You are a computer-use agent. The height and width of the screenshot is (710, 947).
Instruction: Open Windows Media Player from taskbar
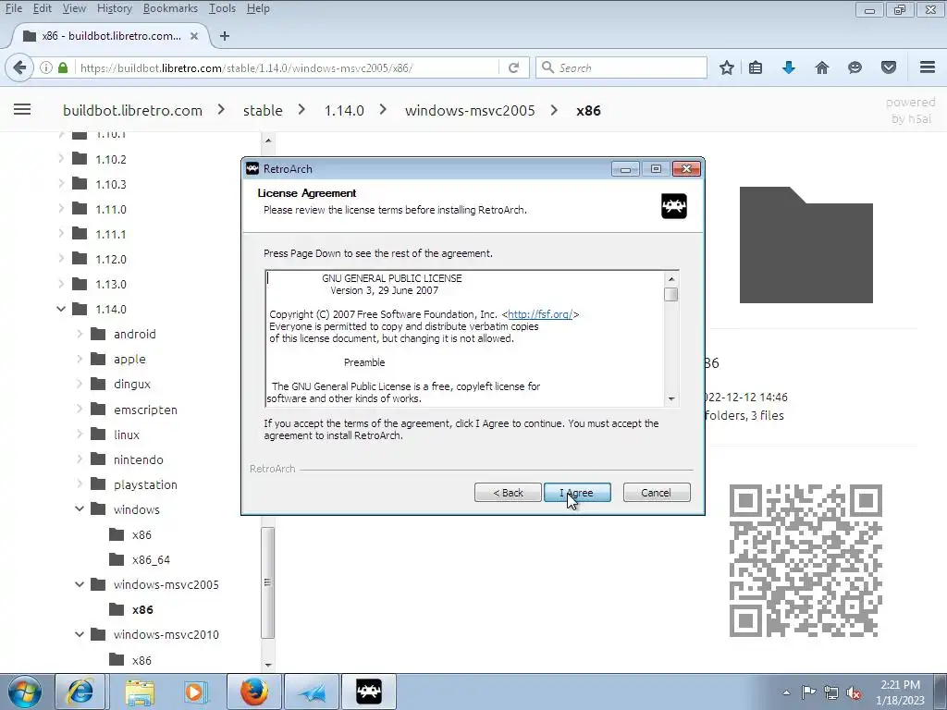coord(196,692)
